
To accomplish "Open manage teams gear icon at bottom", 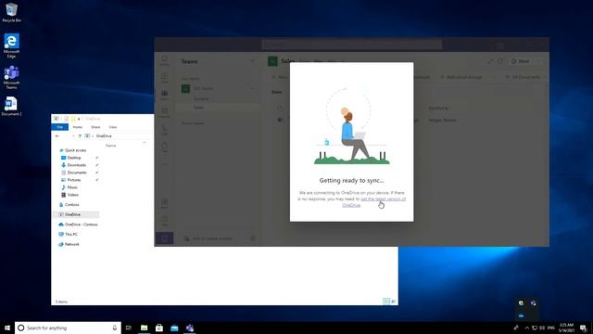I will [x=253, y=238].
